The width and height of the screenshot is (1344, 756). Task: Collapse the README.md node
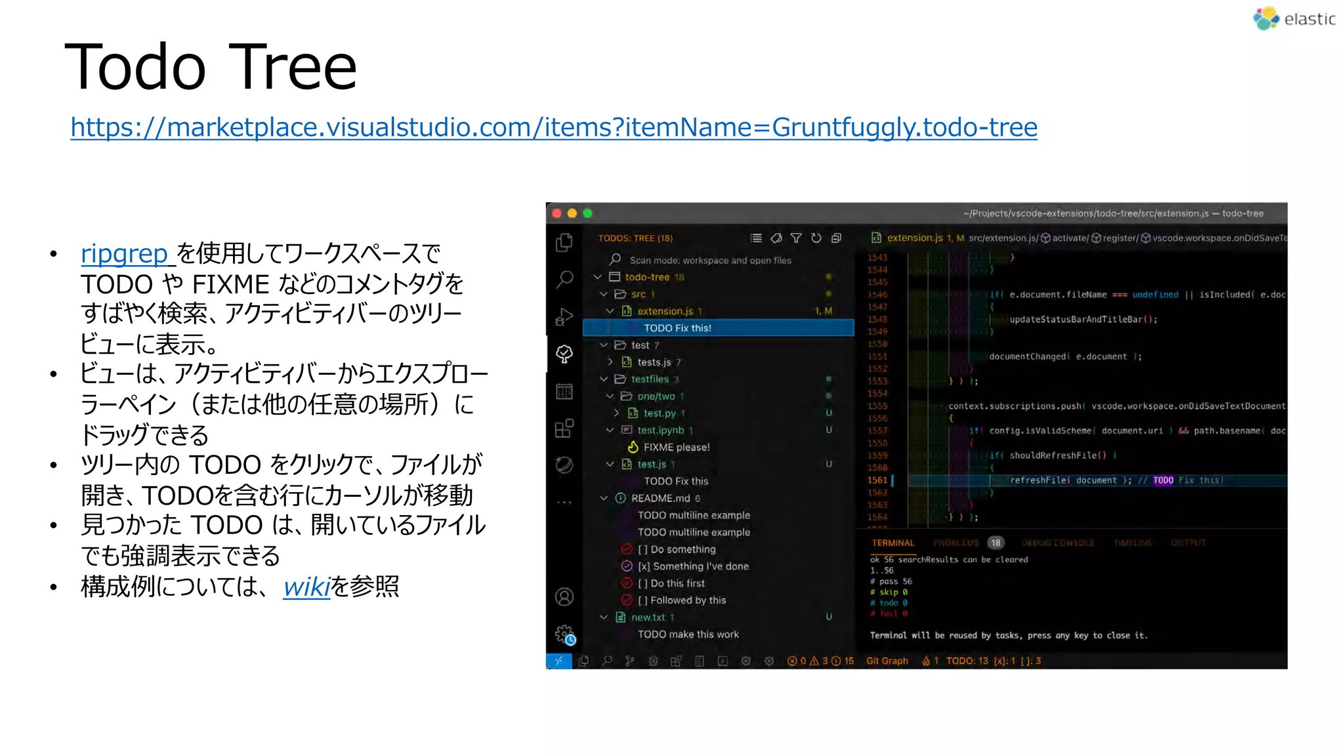pyautogui.click(x=604, y=498)
